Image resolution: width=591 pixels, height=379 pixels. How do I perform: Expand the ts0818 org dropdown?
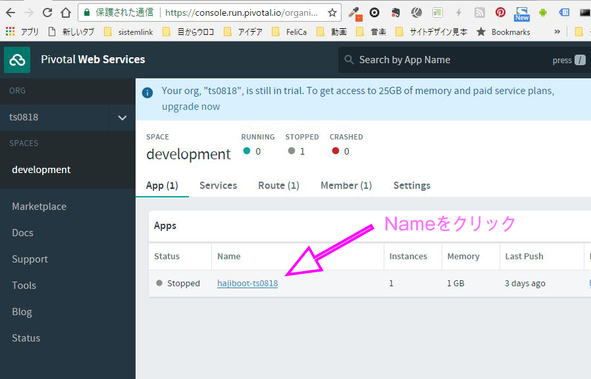coord(122,118)
